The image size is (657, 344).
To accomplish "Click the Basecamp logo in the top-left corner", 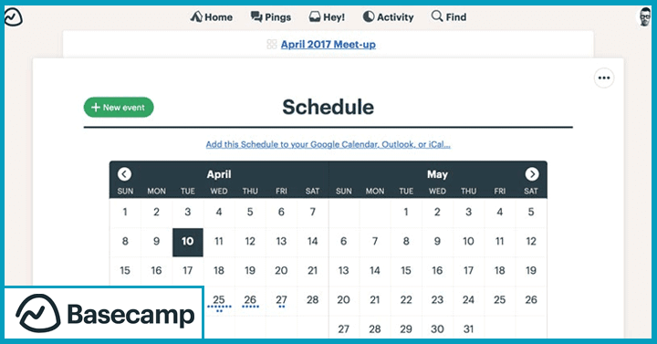I will 14,17.
